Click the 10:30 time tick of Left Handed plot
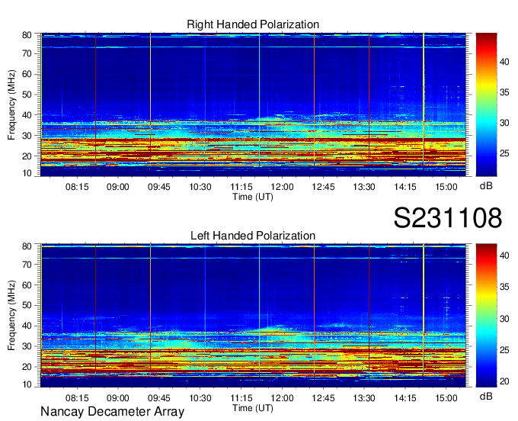The height and width of the screenshot is (421, 518). [200, 397]
